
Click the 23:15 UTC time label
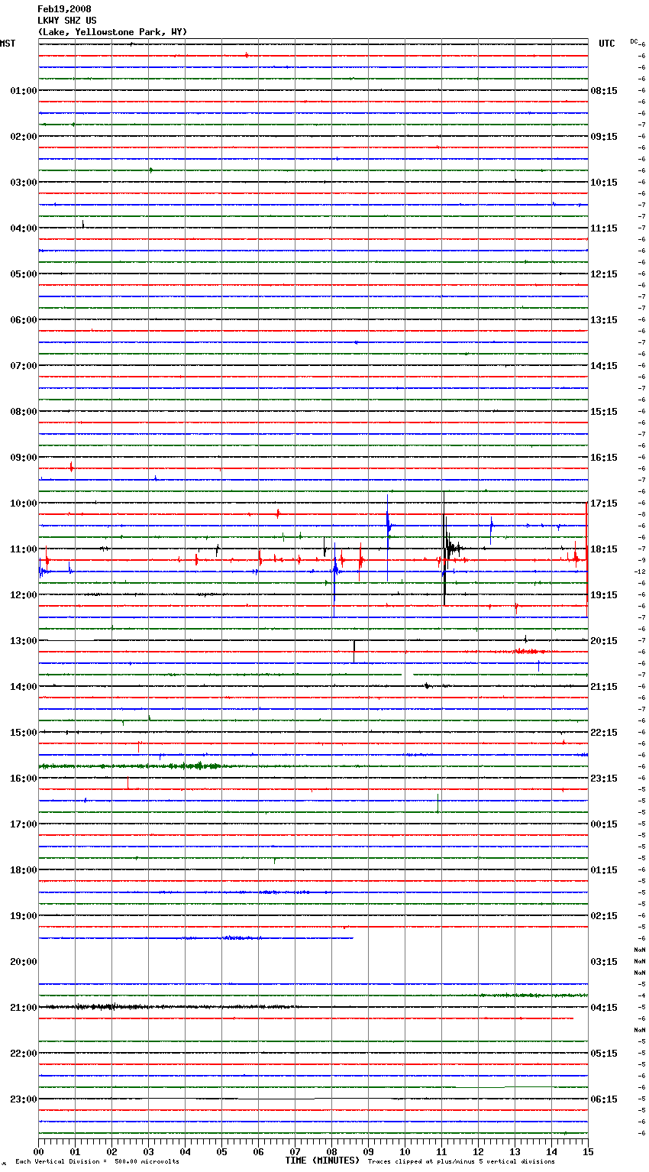click(x=604, y=779)
